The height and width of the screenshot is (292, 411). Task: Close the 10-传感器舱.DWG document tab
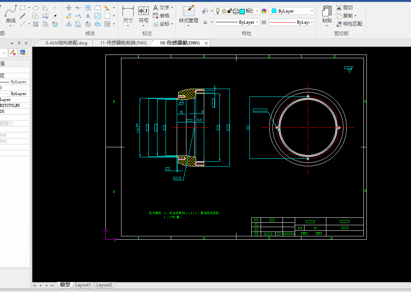coord(206,43)
